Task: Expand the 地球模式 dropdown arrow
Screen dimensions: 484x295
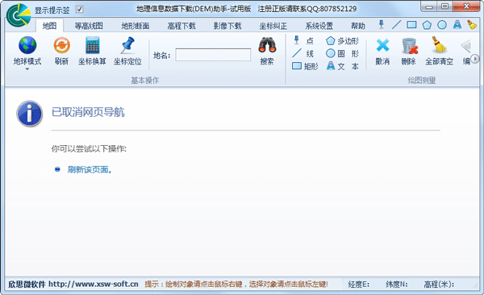Action: [x=27, y=69]
